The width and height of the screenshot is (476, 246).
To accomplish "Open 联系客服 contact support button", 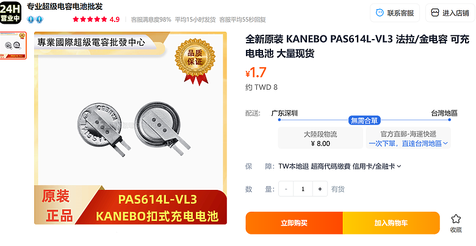I will (x=395, y=13).
